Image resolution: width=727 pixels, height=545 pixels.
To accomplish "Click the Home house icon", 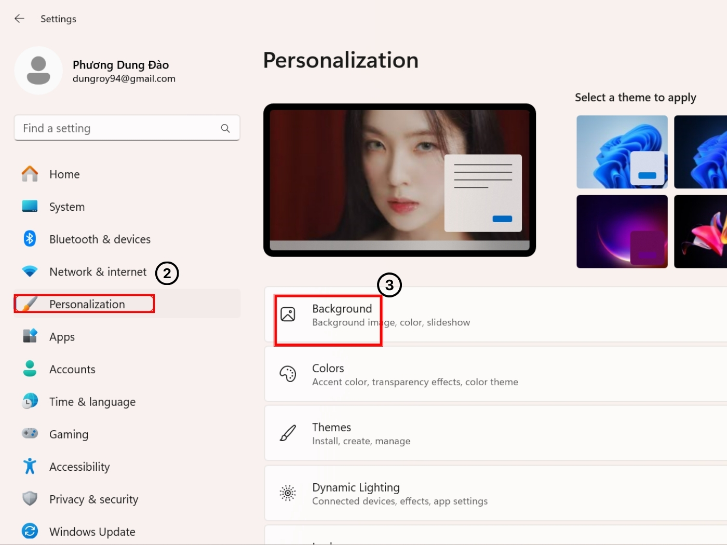I will coord(30,174).
